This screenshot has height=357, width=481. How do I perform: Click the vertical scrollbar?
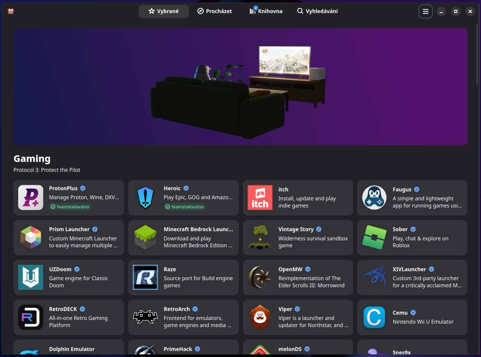tap(477, 55)
